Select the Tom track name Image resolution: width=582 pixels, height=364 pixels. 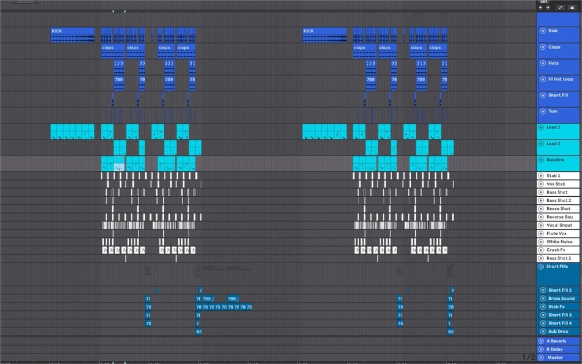point(552,111)
